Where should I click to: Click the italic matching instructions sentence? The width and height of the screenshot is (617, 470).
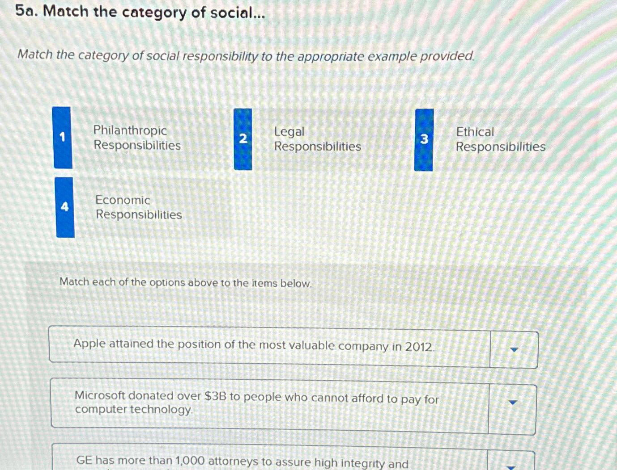pos(245,55)
